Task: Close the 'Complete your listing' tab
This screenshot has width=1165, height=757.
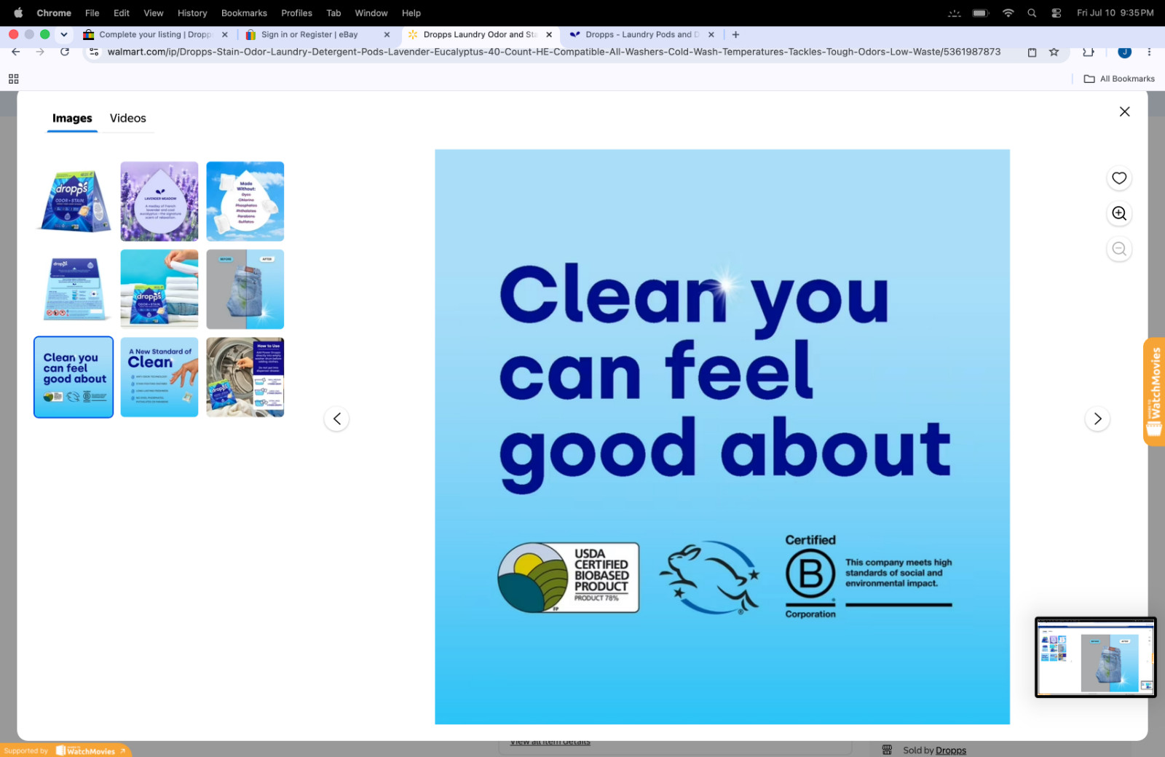Action: (224, 34)
